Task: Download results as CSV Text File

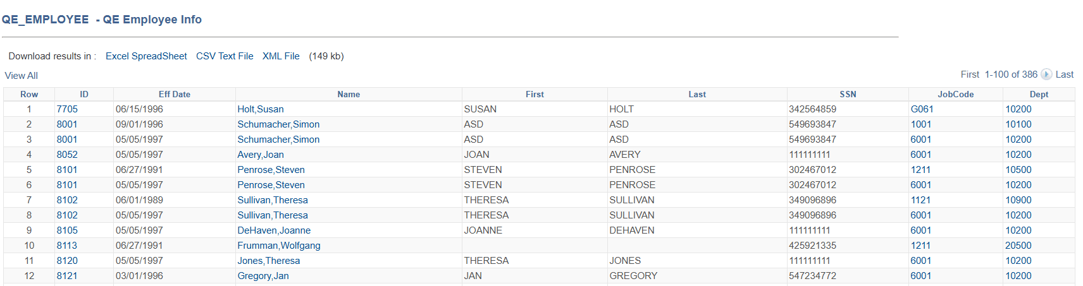Action: (225, 56)
